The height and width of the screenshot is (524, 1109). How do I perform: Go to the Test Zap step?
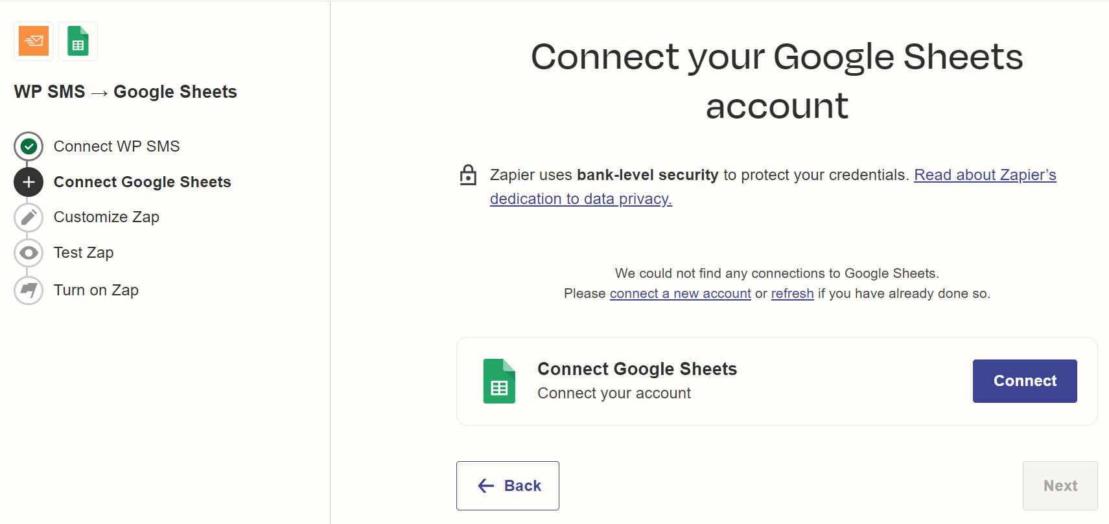[84, 253]
